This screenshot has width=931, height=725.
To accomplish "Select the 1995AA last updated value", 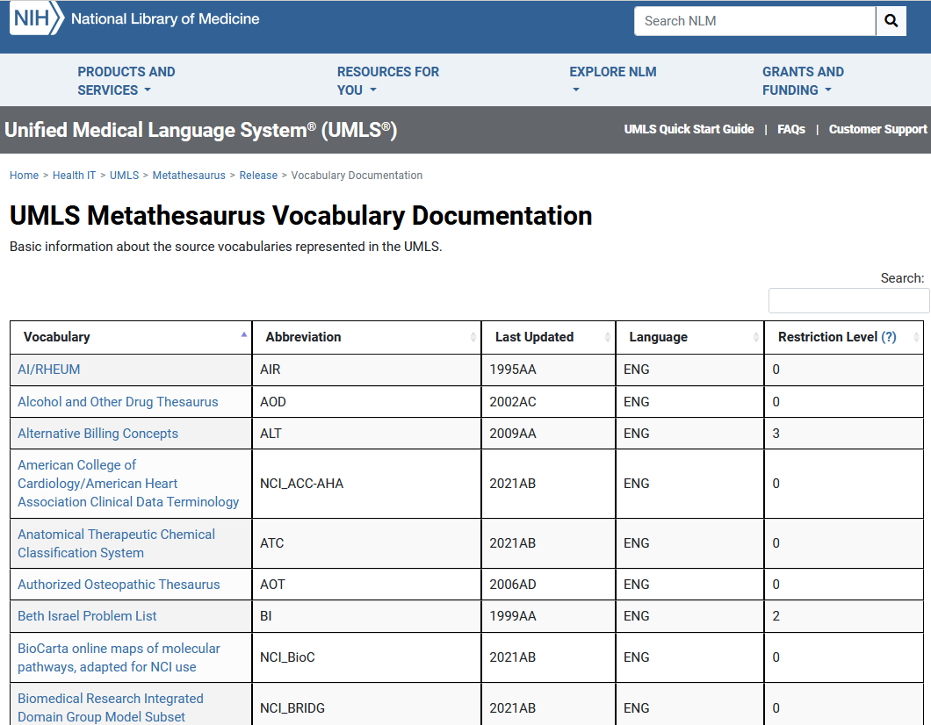I will (x=512, y=370).
